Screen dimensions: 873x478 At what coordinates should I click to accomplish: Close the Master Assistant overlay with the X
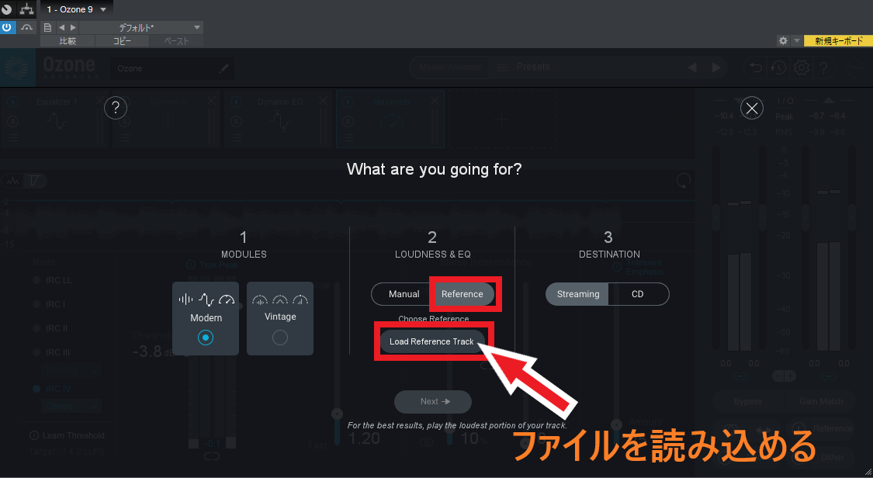point(752,108)
